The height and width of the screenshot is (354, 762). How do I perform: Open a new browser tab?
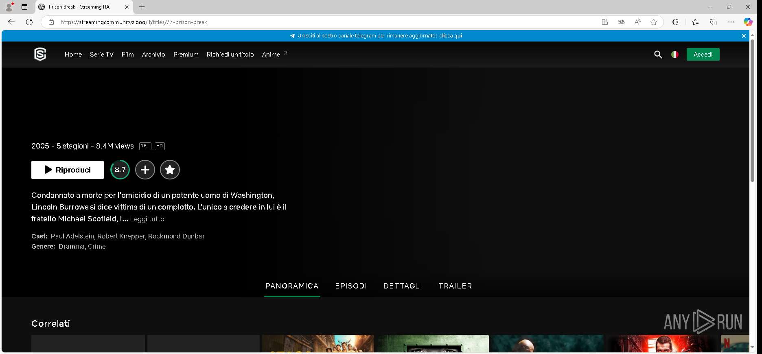(142, 7)
